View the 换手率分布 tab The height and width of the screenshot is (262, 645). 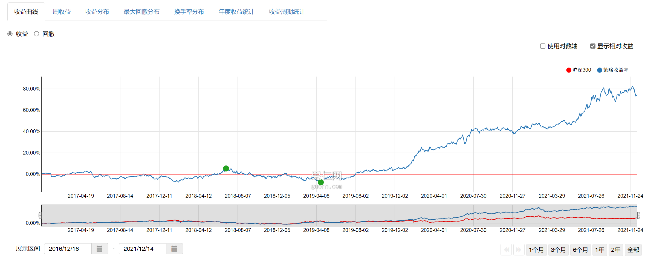click(x=189, y=12)
